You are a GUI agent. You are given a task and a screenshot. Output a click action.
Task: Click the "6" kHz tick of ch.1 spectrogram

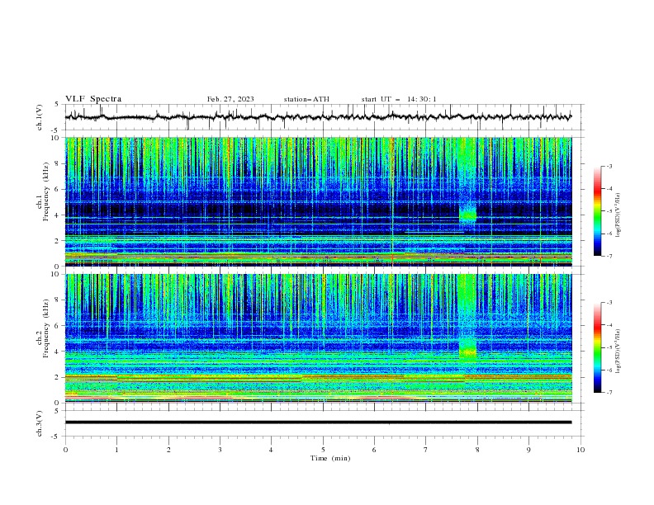point(59,189)
